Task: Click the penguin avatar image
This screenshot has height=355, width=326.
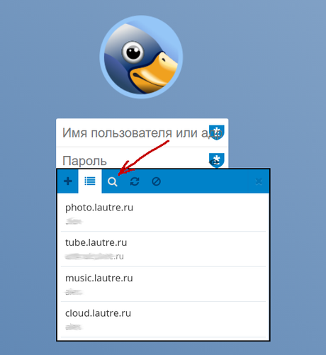Action: [141, 57]
